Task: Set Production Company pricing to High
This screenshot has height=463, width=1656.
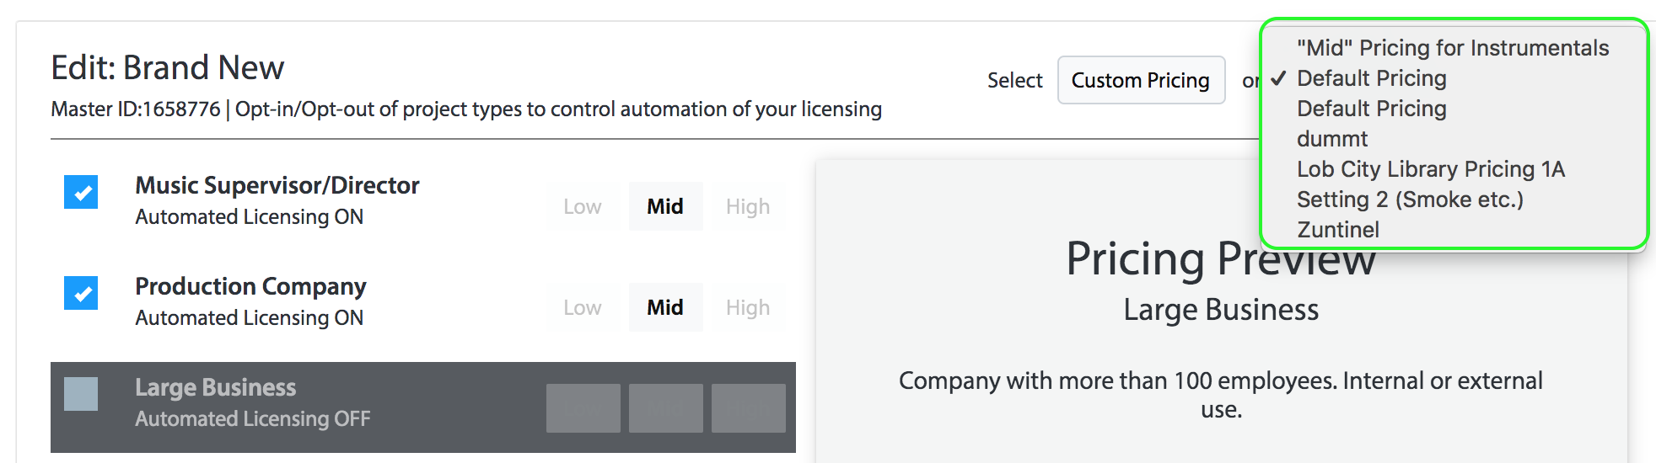Action: coord(748,307)
